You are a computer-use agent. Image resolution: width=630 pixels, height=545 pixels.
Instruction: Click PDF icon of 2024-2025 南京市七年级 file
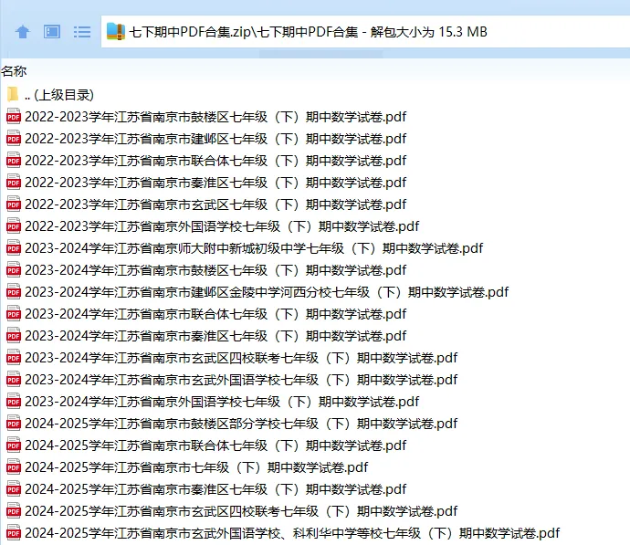coord(14,466)
